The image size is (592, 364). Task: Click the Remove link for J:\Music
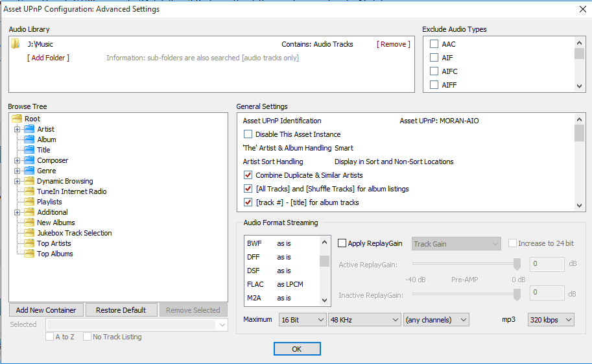click(x=394, y=44)
